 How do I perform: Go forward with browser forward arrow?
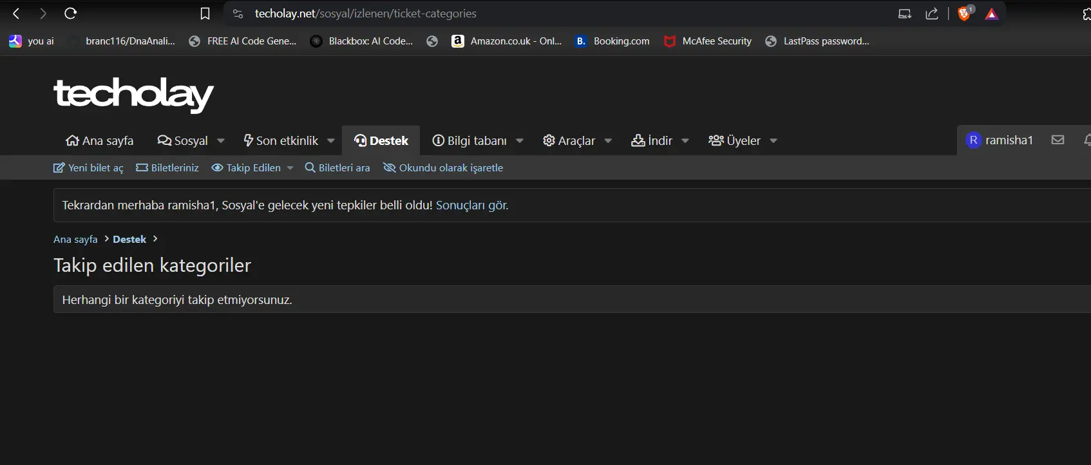[43, 14]
